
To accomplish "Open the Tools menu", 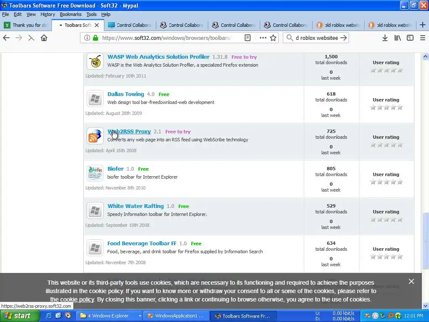I will point(91,14).
